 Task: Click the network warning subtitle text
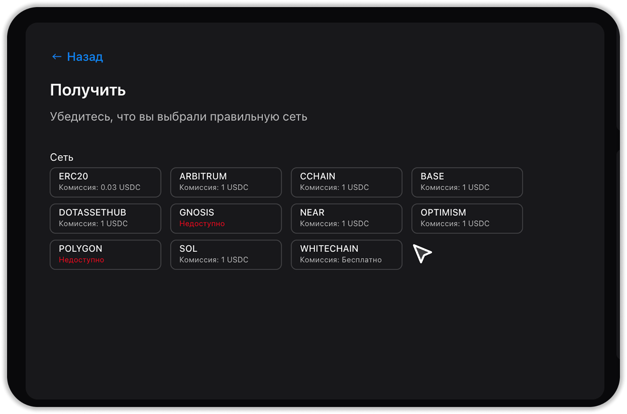[178, 117]
